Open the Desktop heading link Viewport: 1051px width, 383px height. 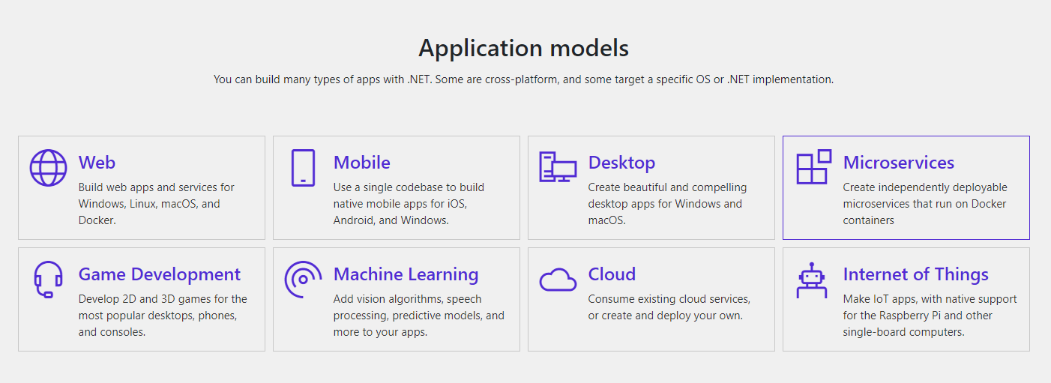coord(621,163)
